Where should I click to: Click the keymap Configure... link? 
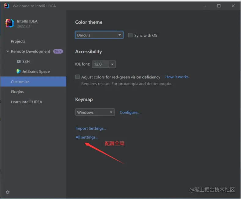tap(130, 112)
